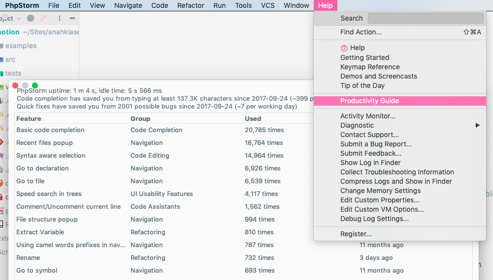The width and height of the screenshot is (493, 280).
Task: Select the Speed search in trees row
Action: click(x=164, y=194)
